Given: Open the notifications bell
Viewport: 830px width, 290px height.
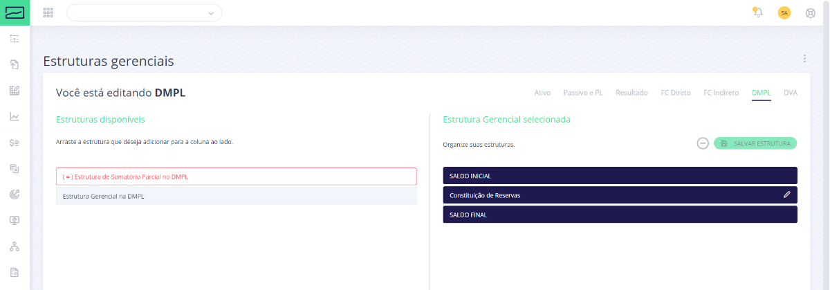Looking at the screenshot, I should (758, 12).
